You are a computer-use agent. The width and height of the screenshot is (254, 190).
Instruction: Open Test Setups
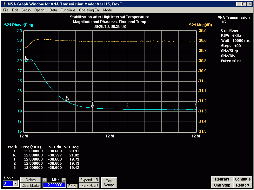109,183
